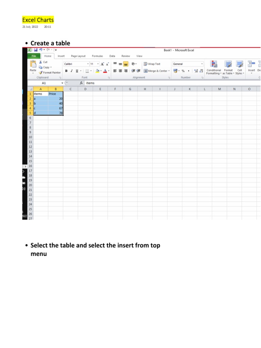Open the text orientation tool
261x348 pixels.
[x=134, y=64]
